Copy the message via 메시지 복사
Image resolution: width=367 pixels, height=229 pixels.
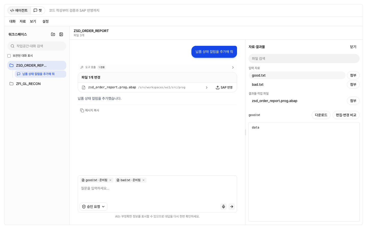click(90, 110)
